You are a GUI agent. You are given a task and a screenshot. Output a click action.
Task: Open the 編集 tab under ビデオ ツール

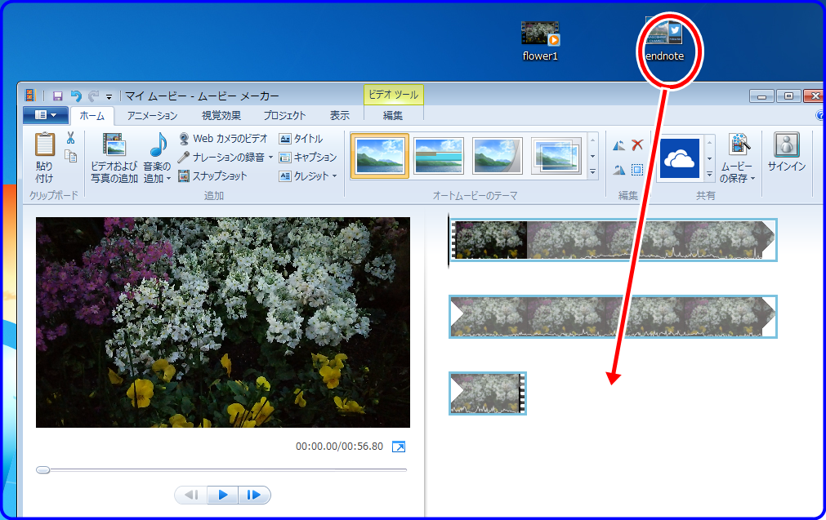click(393, 115)
